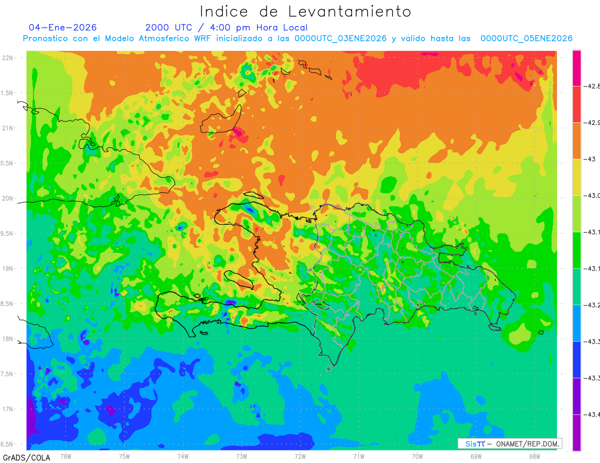Click the '72W' longitude axis label
This screenshot has width=600, height=463.
coord(300,456)
